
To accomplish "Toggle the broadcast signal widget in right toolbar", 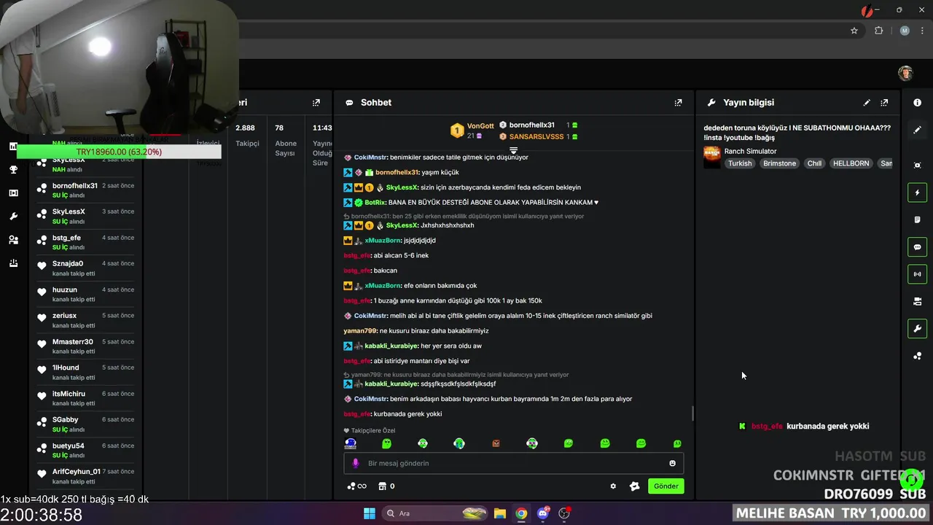I will (917, 274).
